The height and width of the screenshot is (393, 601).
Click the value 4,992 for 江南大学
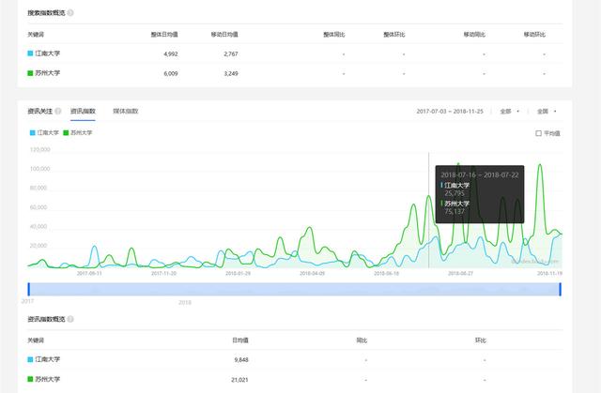pos(171,54)
